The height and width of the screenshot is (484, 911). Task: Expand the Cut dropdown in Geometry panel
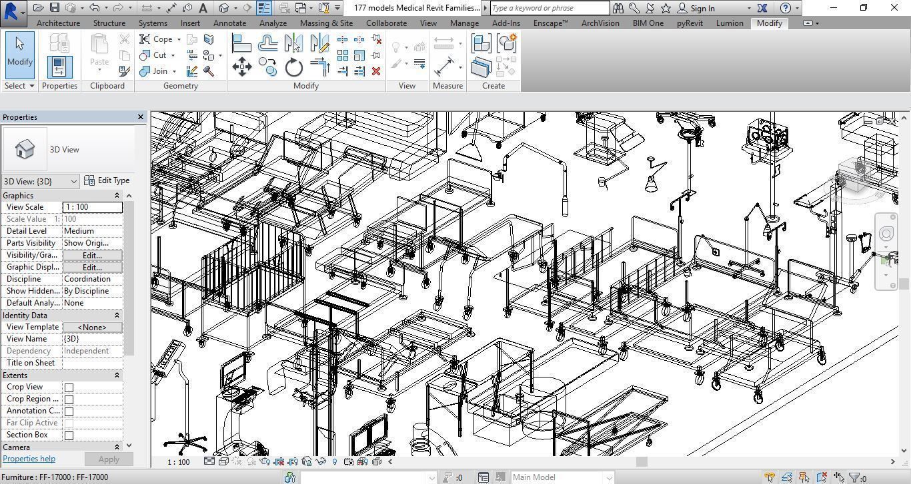tap(172, 55)
